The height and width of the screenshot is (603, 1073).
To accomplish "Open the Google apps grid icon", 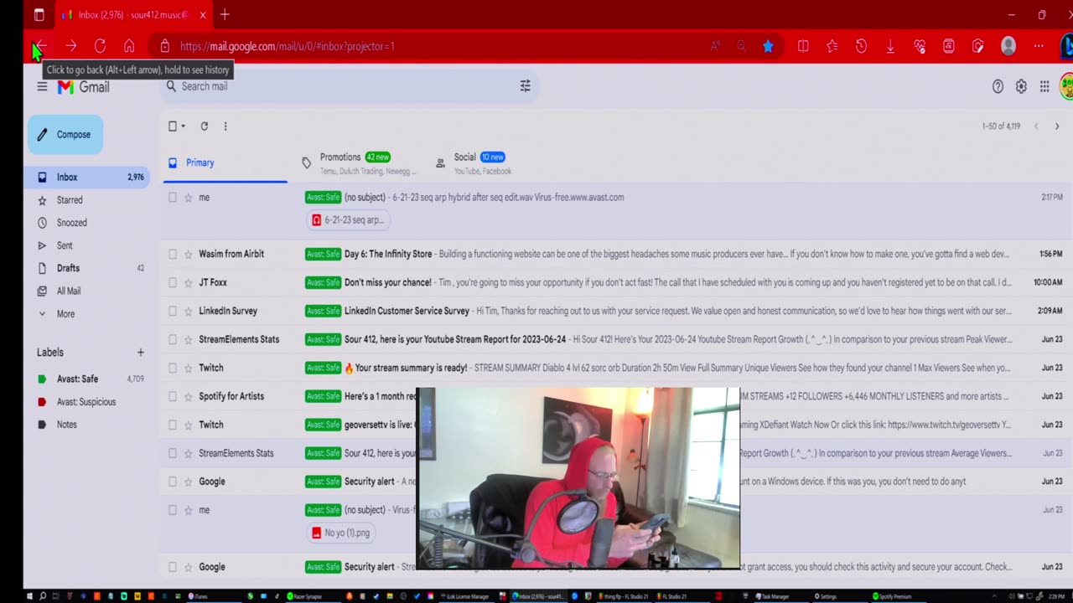I will click(x=1044, y=86).
